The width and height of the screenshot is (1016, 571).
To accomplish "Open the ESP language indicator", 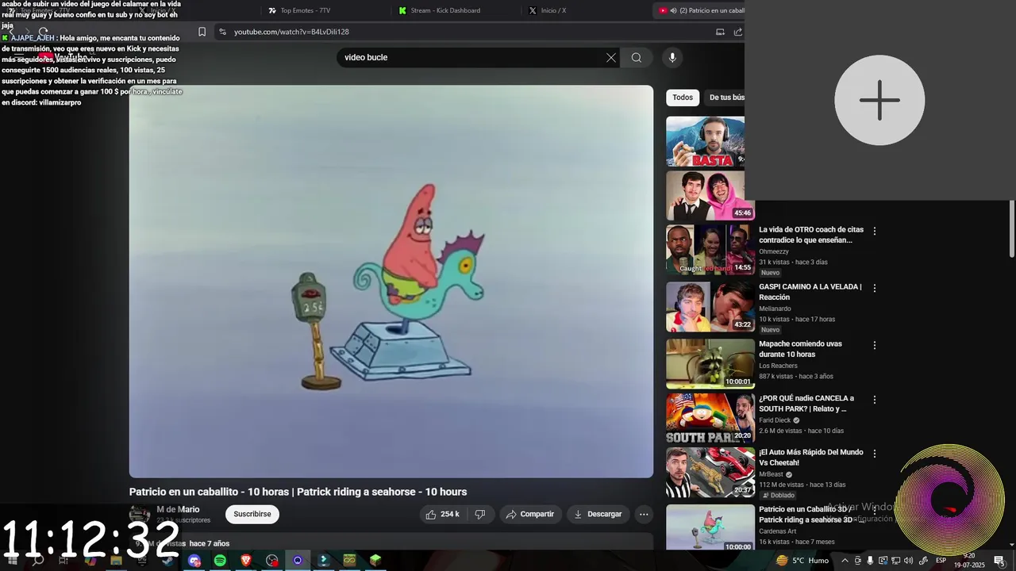I will pos(941,561).
